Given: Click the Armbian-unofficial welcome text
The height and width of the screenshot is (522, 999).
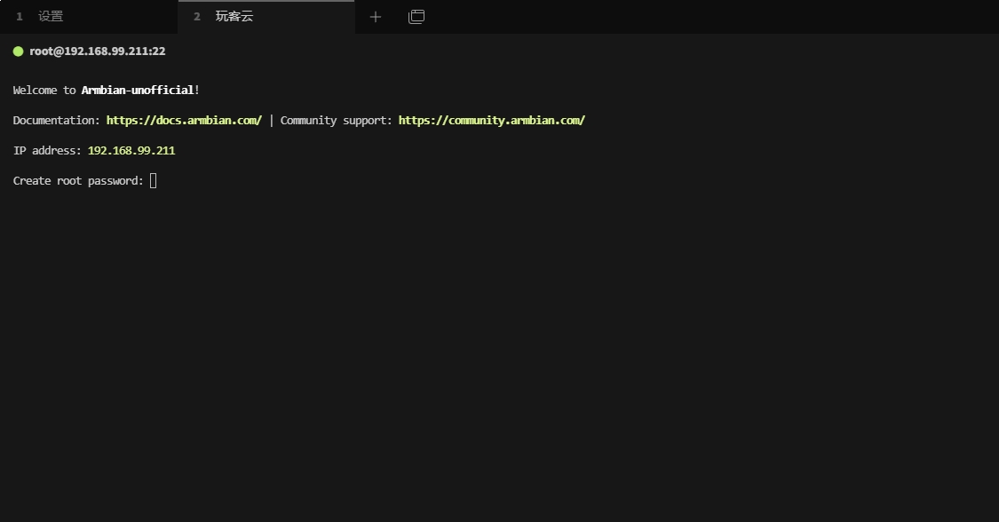Looking at the screenshot, I should click(x=138, y=91).
